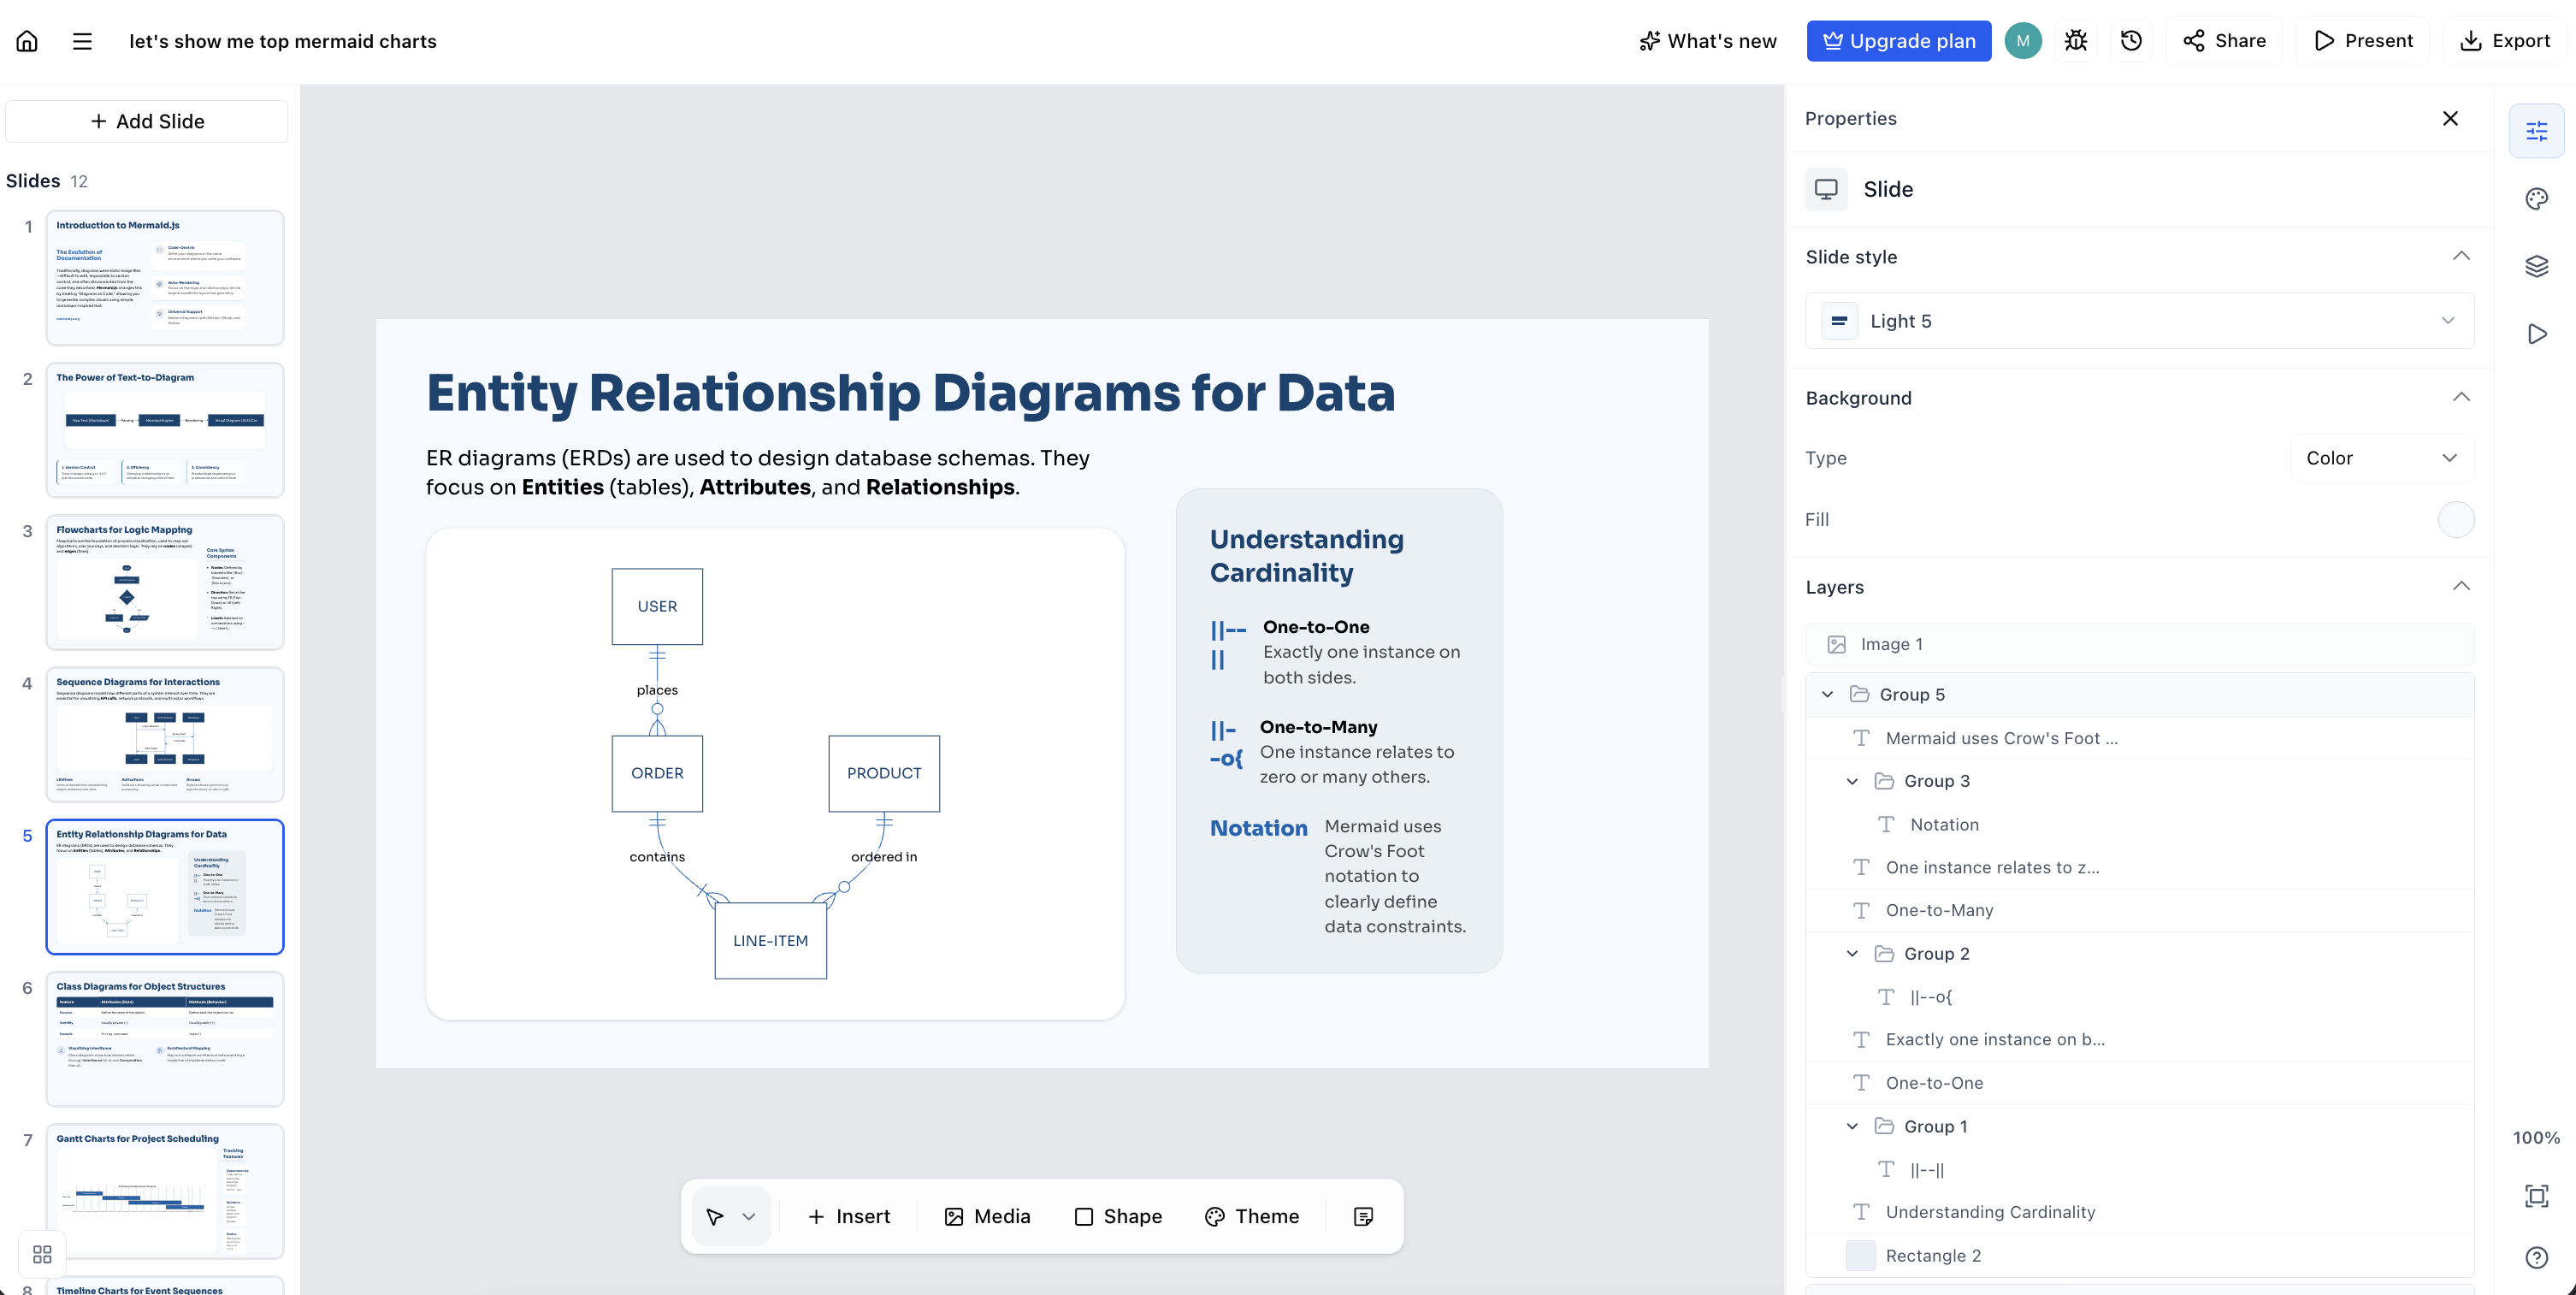The height and width of the screenshot is (1295, 2576).
Task: Collapse the Background section
Action: click(2461, 397)
